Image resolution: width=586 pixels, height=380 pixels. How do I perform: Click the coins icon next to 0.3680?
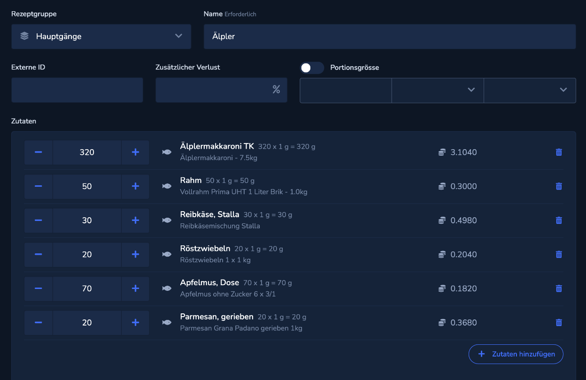442,323
